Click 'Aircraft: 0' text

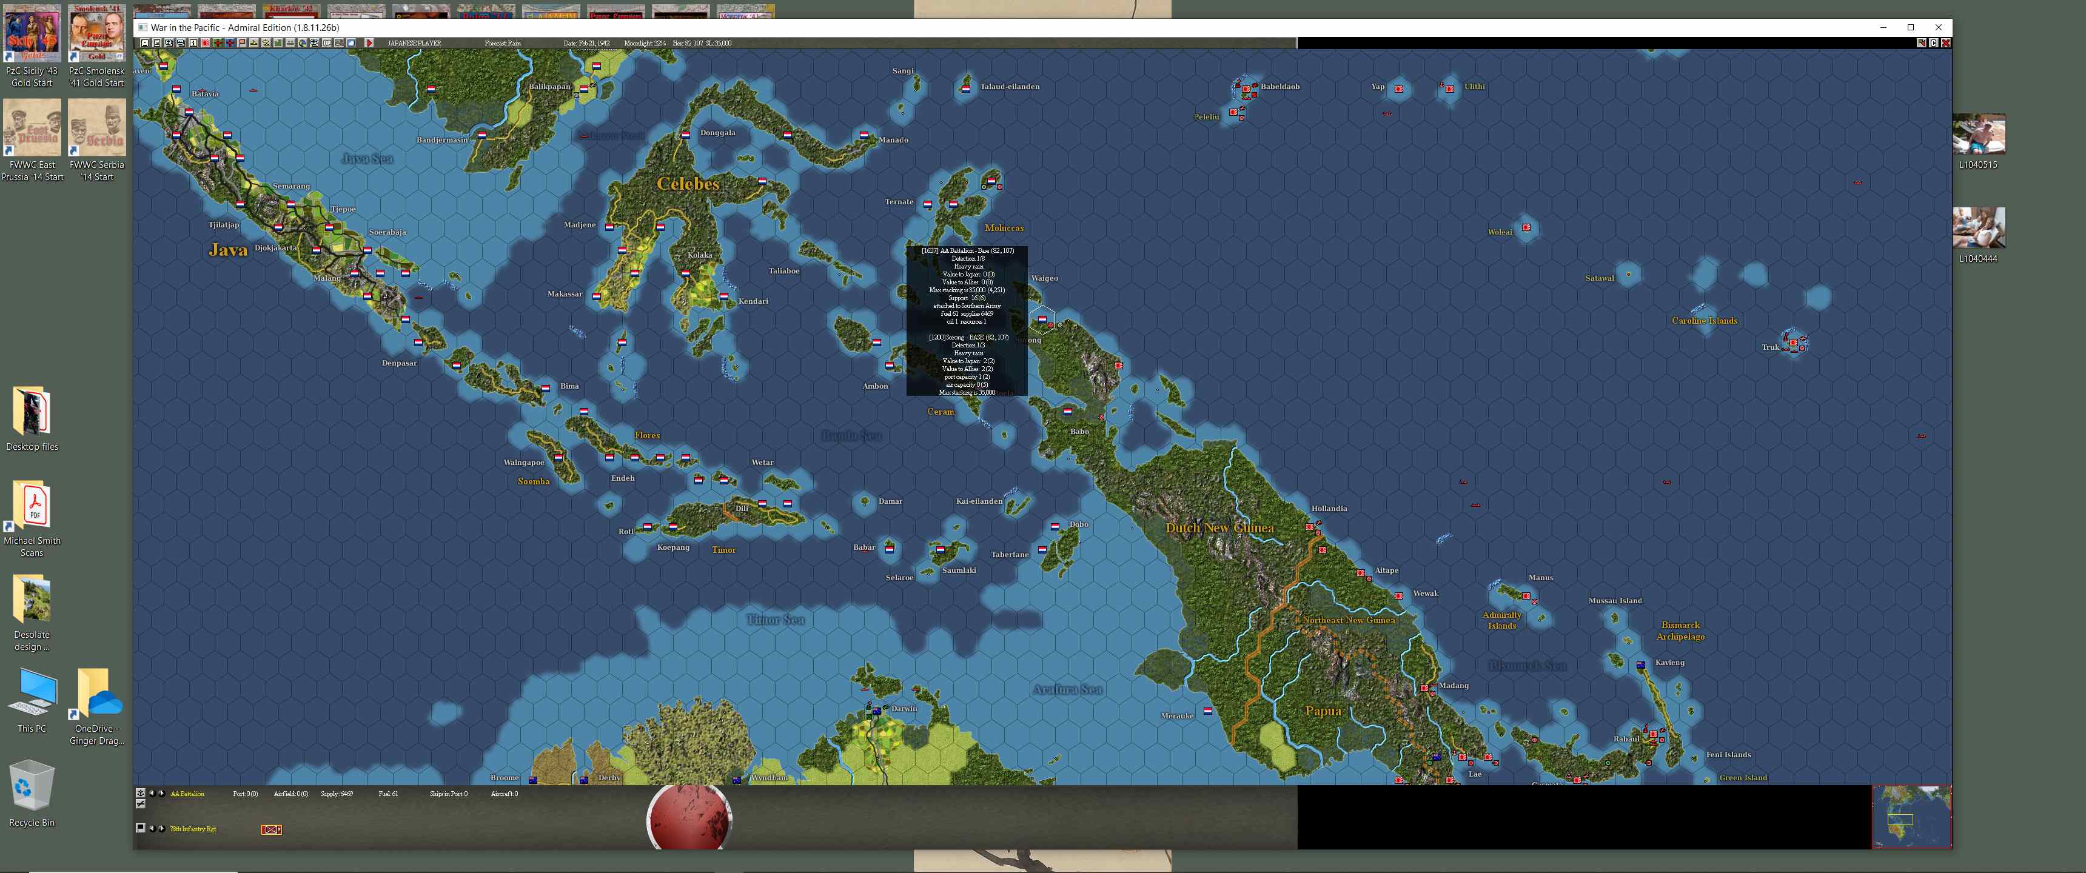[505, 794]
